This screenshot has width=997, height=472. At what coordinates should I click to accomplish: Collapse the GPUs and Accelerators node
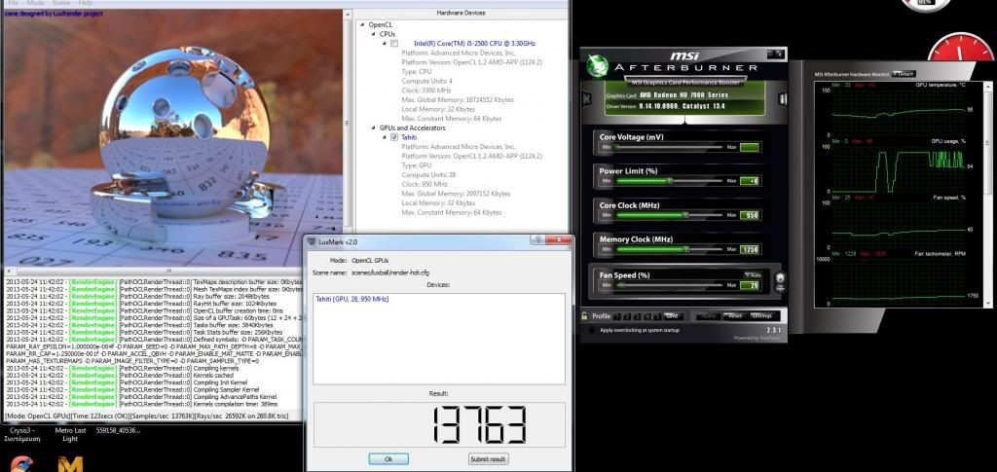coord(373,127)
